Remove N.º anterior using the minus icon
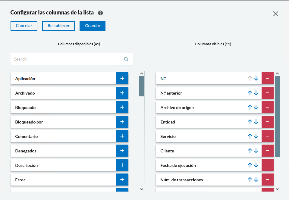 (x=267, y=93)
